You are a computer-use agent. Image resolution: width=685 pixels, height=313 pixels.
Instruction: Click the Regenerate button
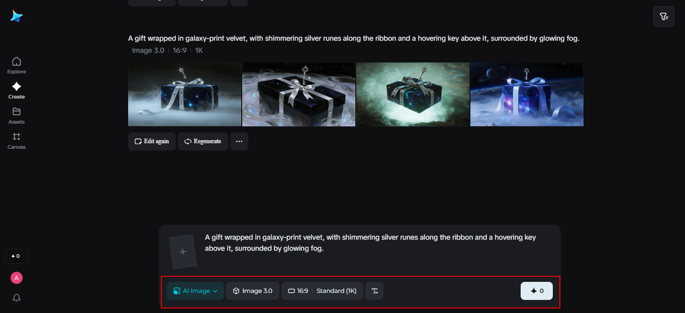click(x=203, y=141)
